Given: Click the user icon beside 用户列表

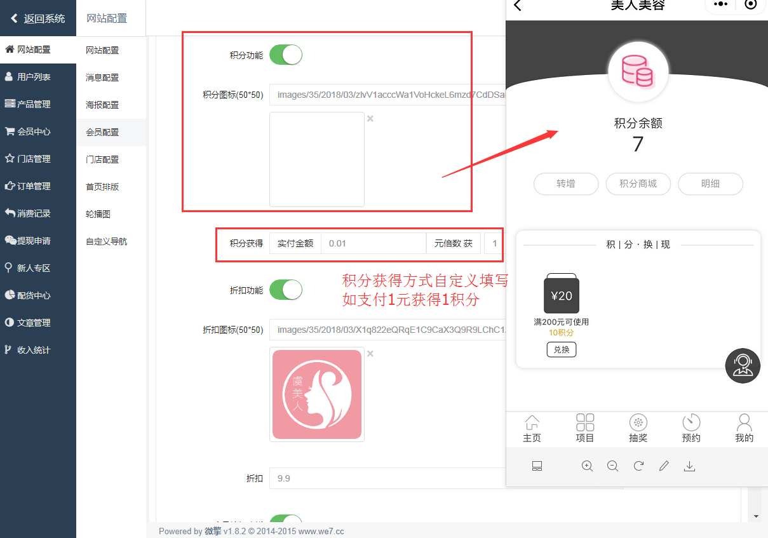Looking at the screenshot, I should (x=9, y=76).
